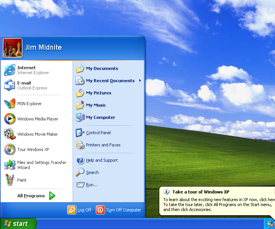Click the MSN Explorer butterfly icon
This screenshot has width=275, height=229.
[10, 104]
